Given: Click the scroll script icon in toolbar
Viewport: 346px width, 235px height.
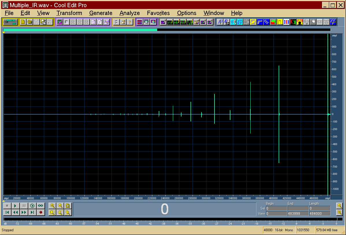Looking at the screenshot, I should coord(123,22).
